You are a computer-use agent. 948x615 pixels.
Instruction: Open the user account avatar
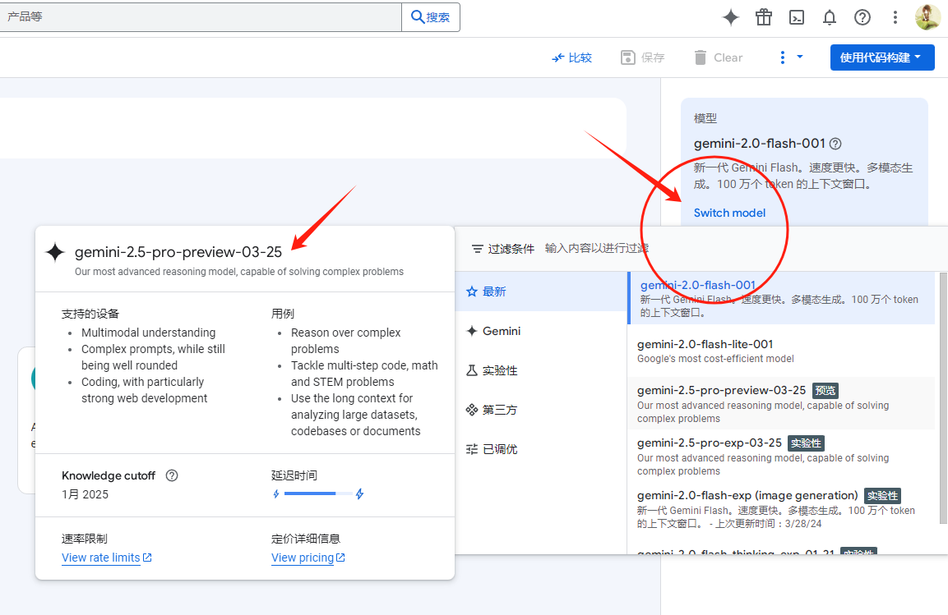927,17
